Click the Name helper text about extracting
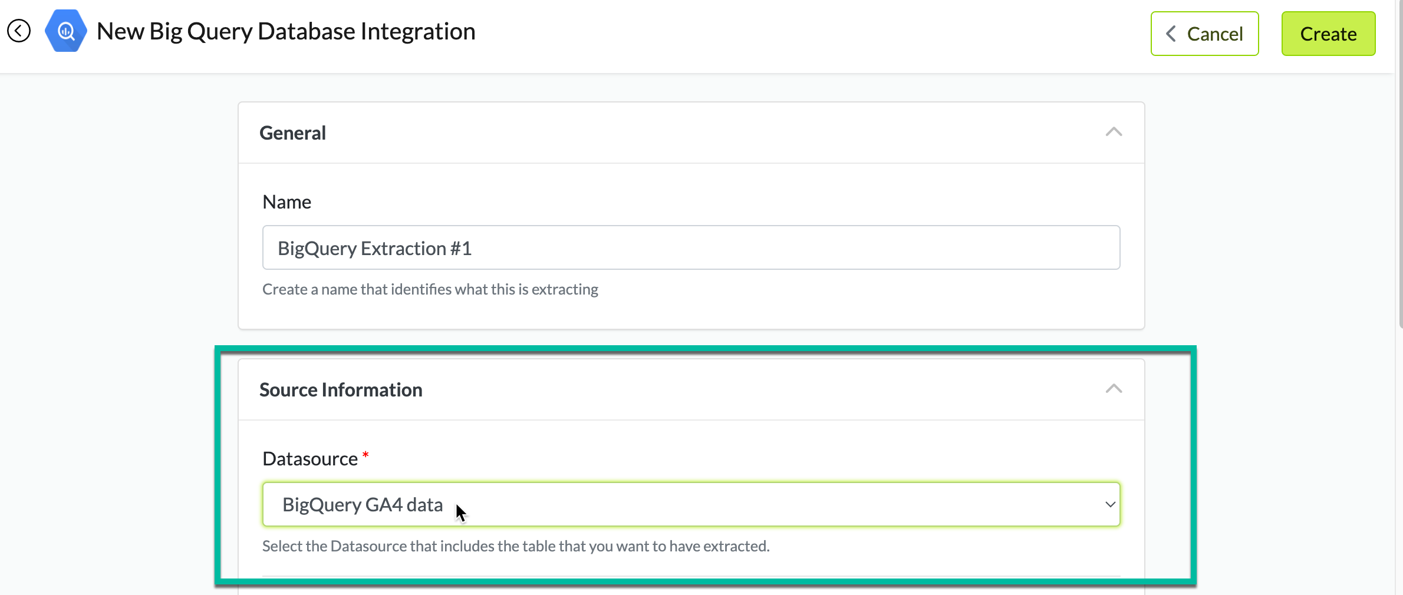1403x595 pixels. coord(430,289)
